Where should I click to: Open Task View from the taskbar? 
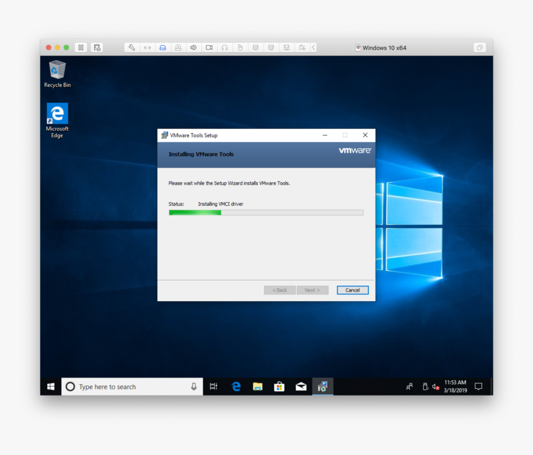click(x=213, y=386)
